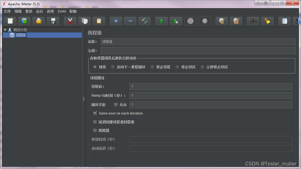
Task: Open the 查找 menu
Action: [x=29, y=11]
